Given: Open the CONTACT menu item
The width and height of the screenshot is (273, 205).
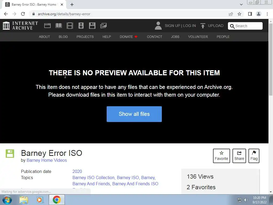Looking at the screenshot, I should pos(154,37).
